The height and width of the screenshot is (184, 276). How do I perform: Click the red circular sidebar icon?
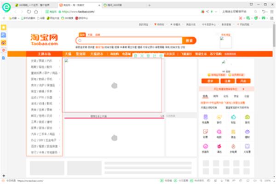pyautogui.click(x=4, y=50)
